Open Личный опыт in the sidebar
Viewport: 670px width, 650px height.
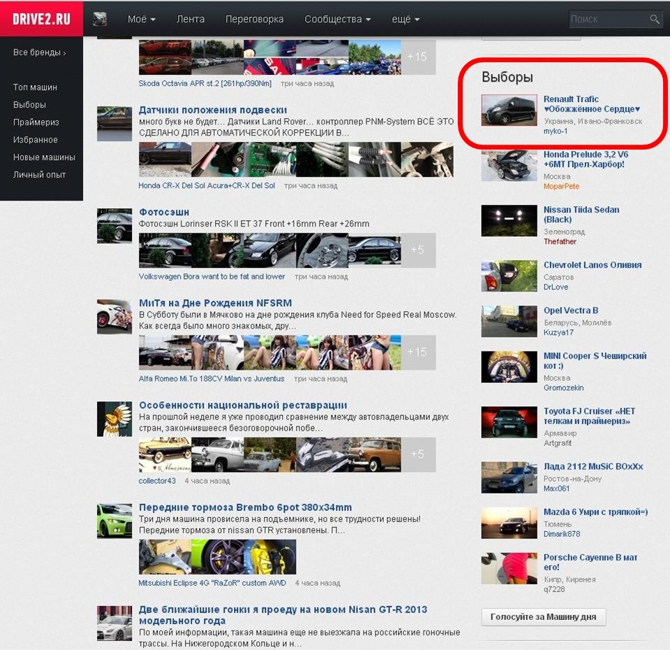pos(39,175)
